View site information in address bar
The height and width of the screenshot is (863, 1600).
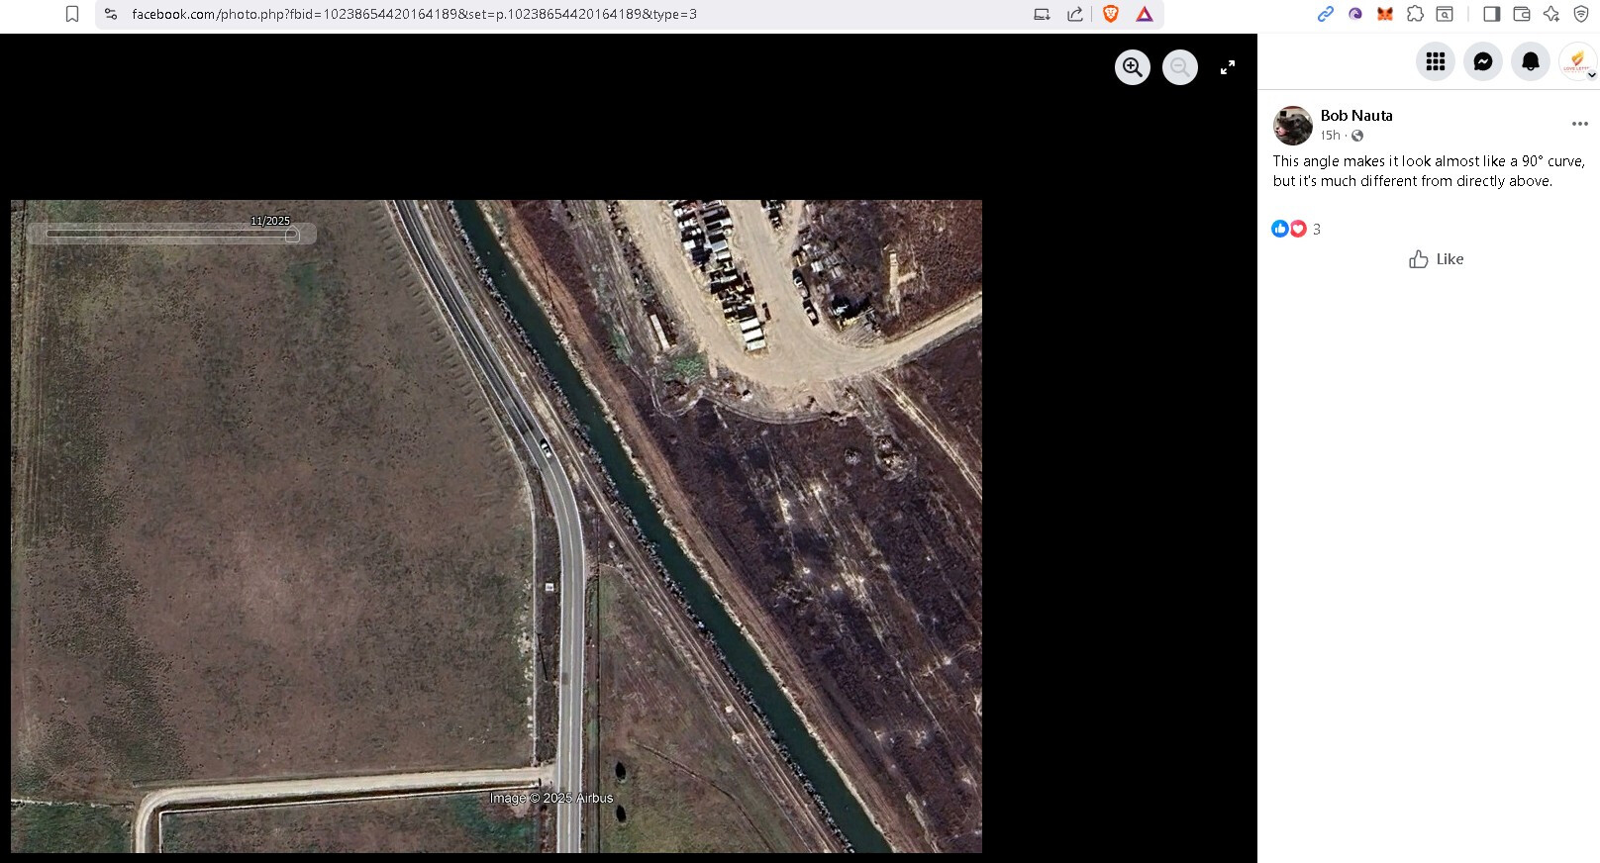111,14
